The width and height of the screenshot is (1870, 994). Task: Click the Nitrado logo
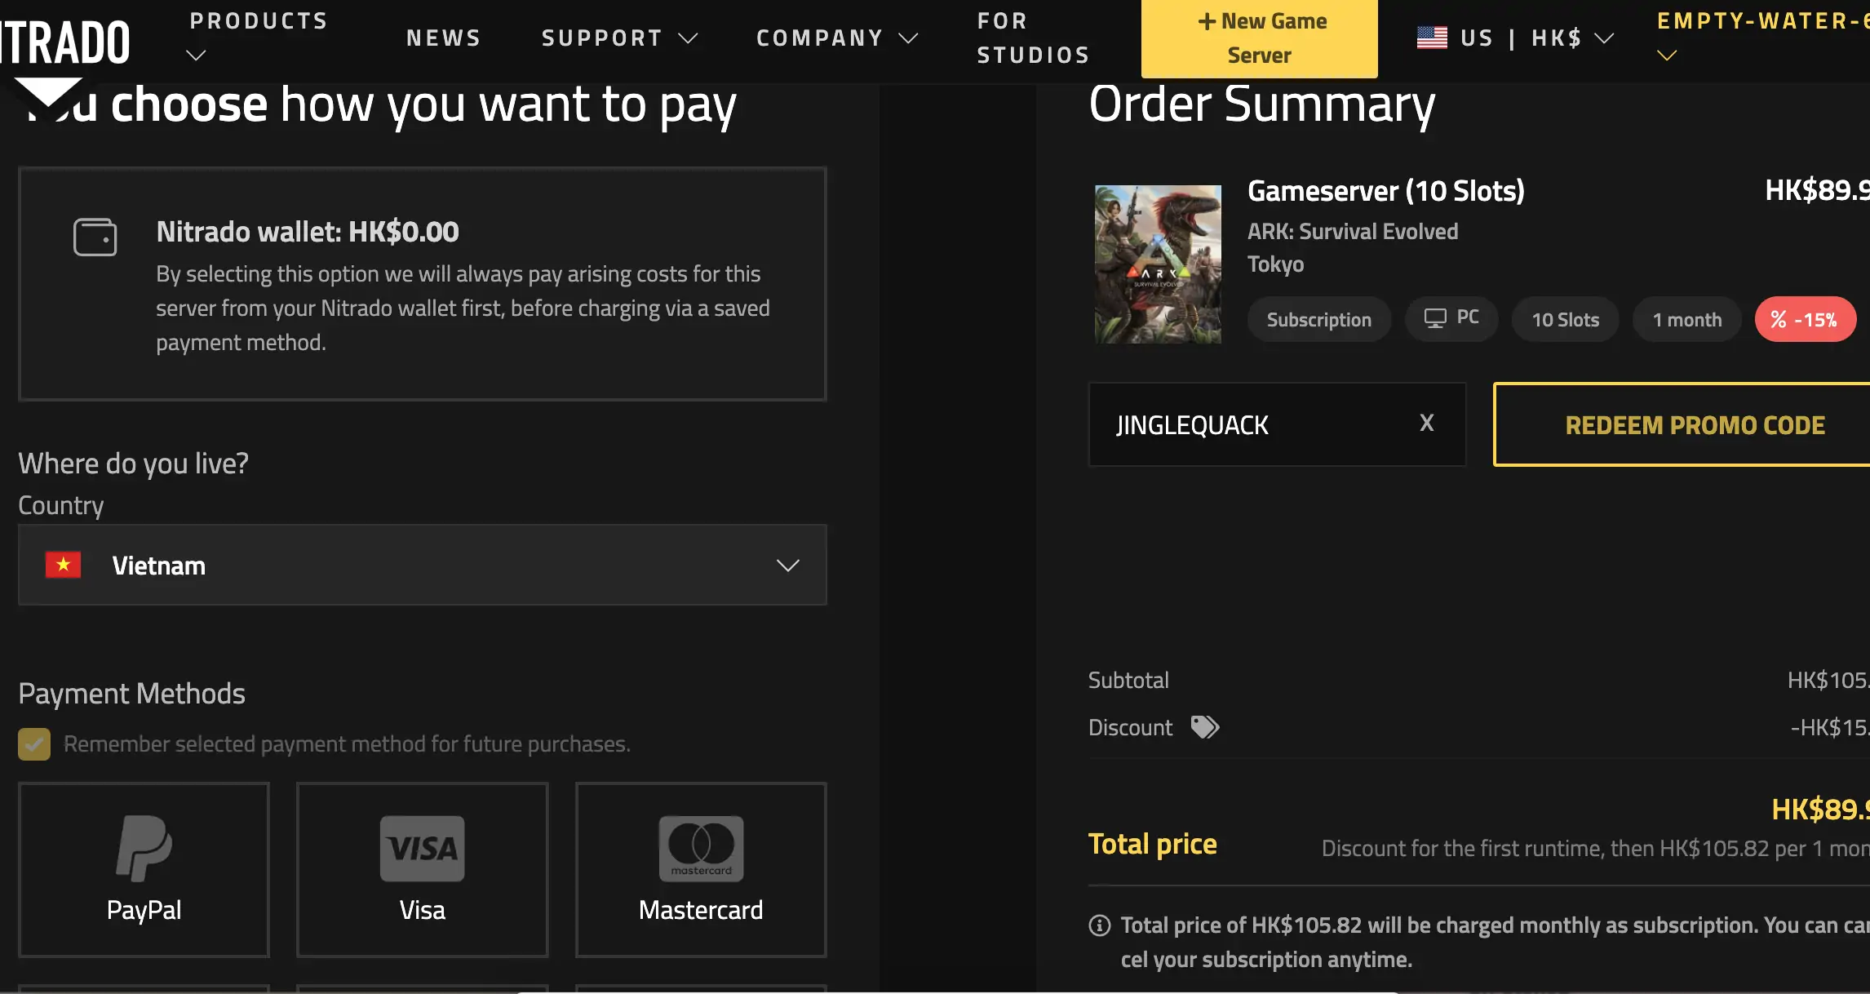65,38
